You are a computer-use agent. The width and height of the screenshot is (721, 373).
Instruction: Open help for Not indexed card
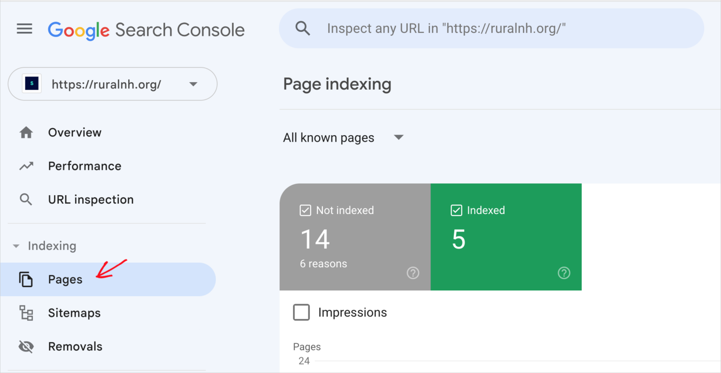click(x=413, y=273)
